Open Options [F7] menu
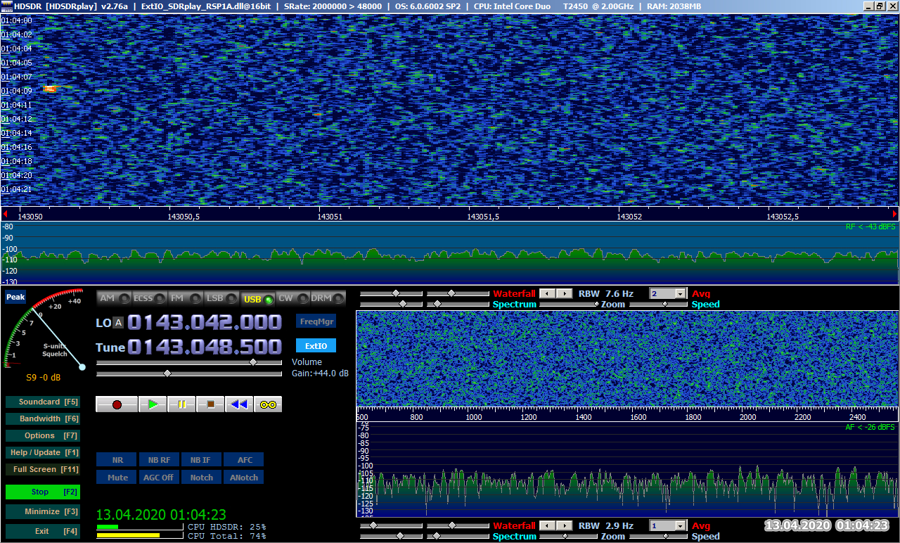The image size is (900, 543). 42,435
